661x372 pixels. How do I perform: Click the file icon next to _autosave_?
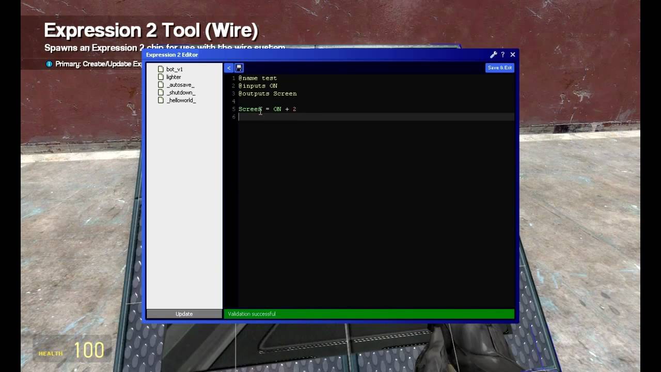click(161, 85)
